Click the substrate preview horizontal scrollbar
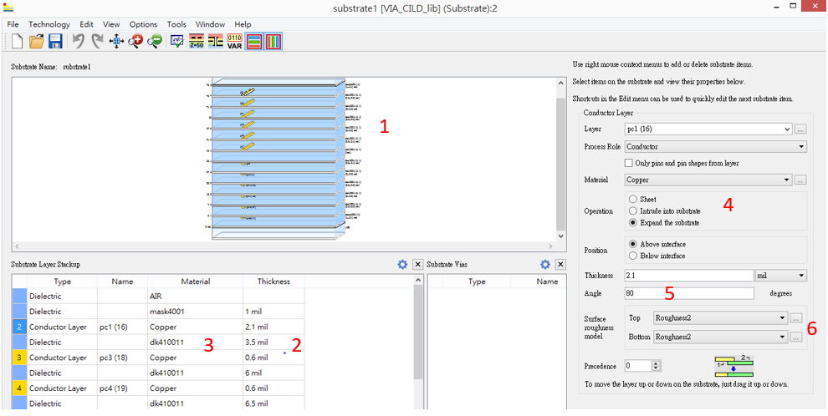This screenshot has width=828, height=416. [x=284, y=246]
